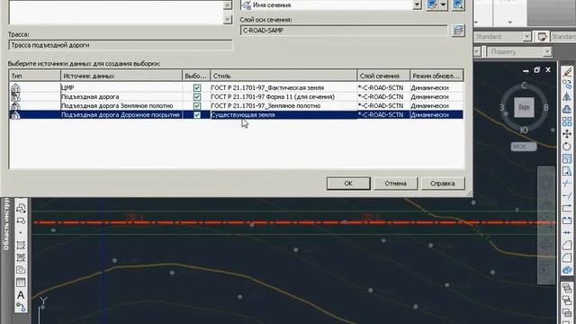Select the Offset tool icon

coord(567,109)
